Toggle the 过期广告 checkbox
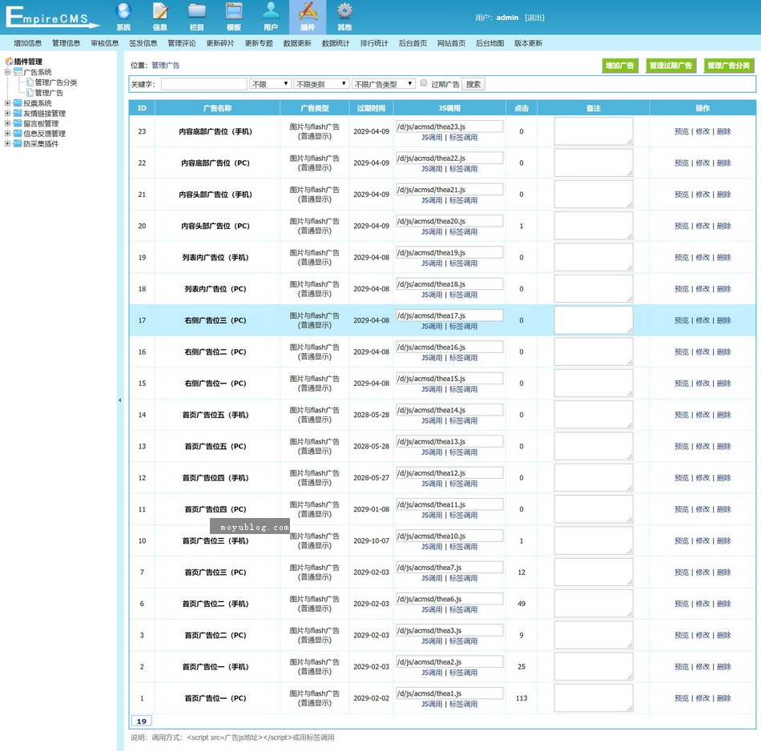761x751 pixels. pos(423,83)
